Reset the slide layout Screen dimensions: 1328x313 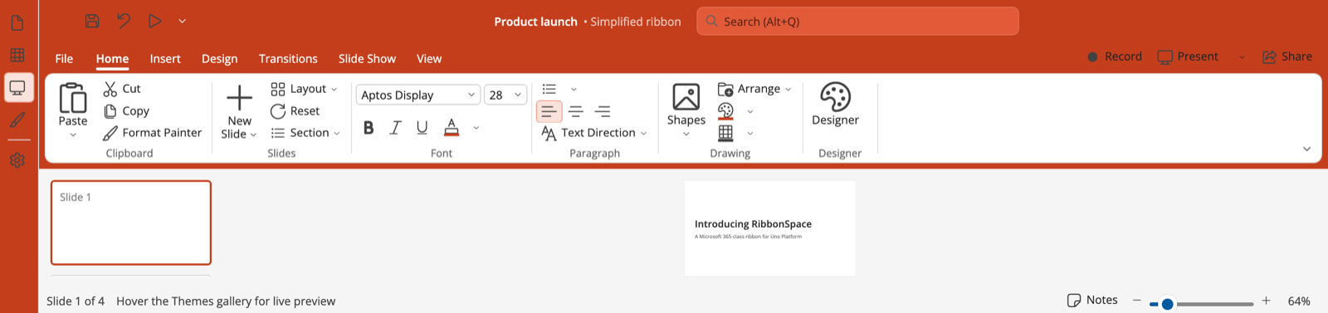(x=295, y=111)
